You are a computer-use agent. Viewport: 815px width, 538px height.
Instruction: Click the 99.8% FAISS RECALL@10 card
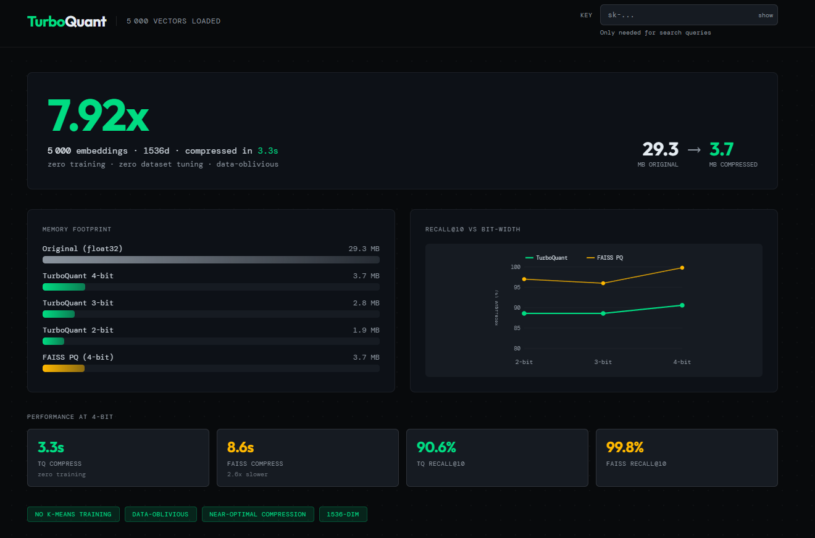[687, 458]
